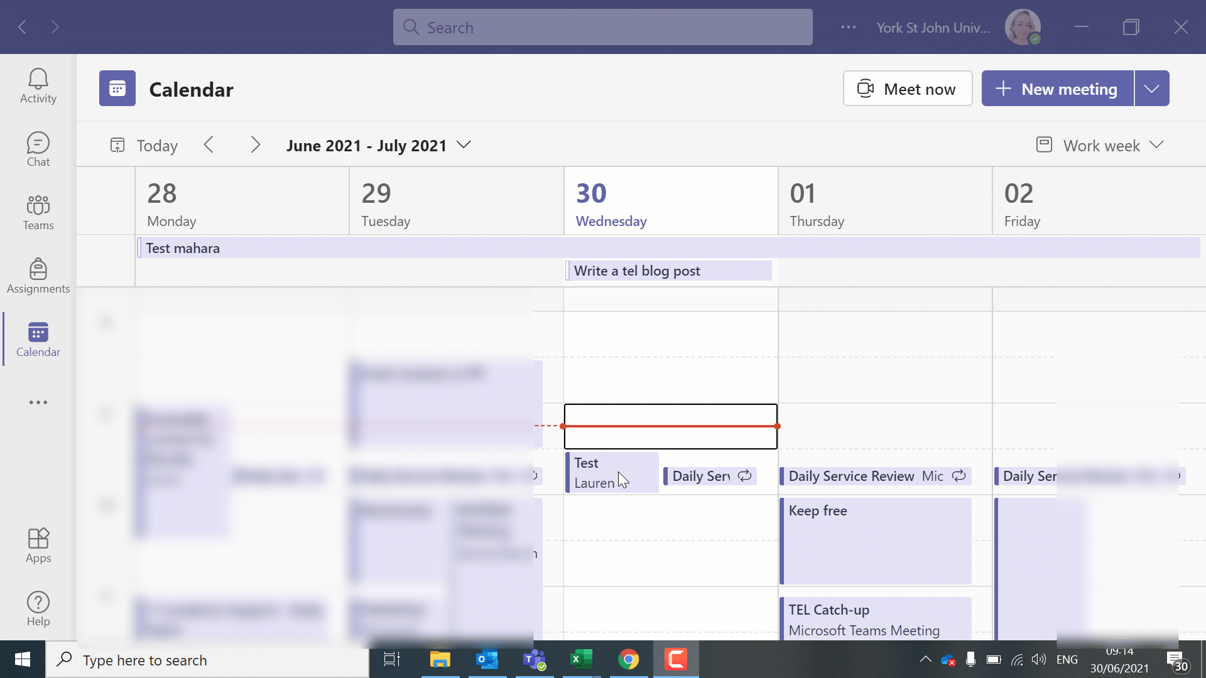This screenshot has height=678, width=1206.
Task: Open the Keep free event
Action: (x=876, y=541)
